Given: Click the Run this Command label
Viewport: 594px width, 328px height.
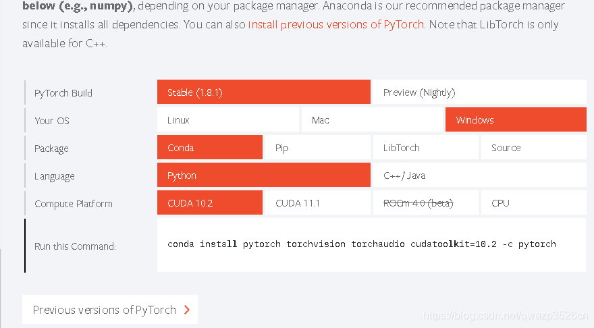Looking at the screenshot, I should coord(75,246).
